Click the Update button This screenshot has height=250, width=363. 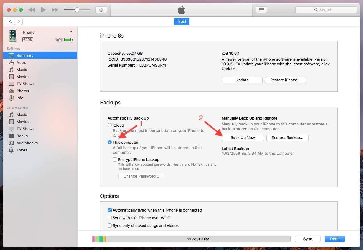point(242,80)
